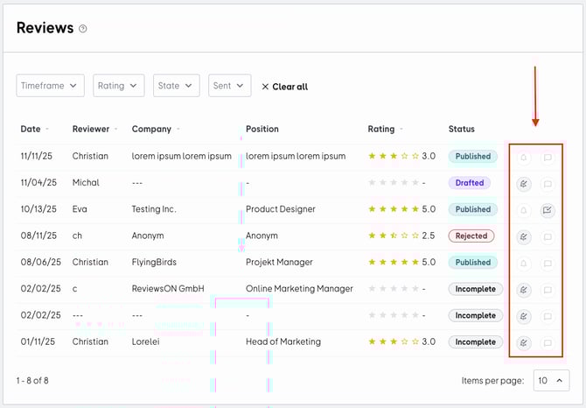The image size is (586, 408).
Task: Open the Timeframe filter dropdown
Action: tap(51, 86)
